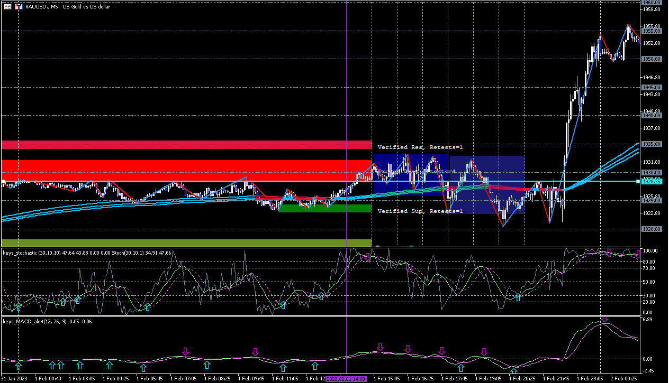This screenshot has width=669, height=383.
Task: Click the 1 Feb 00:40 time label
Action: coord(48,379)
